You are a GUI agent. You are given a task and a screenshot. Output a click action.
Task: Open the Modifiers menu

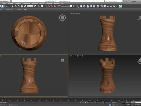pos(10,4)
